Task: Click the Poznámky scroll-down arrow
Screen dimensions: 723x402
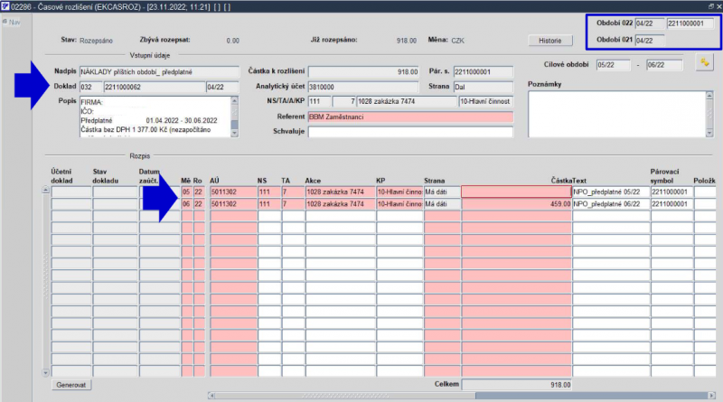Action: 709,133
